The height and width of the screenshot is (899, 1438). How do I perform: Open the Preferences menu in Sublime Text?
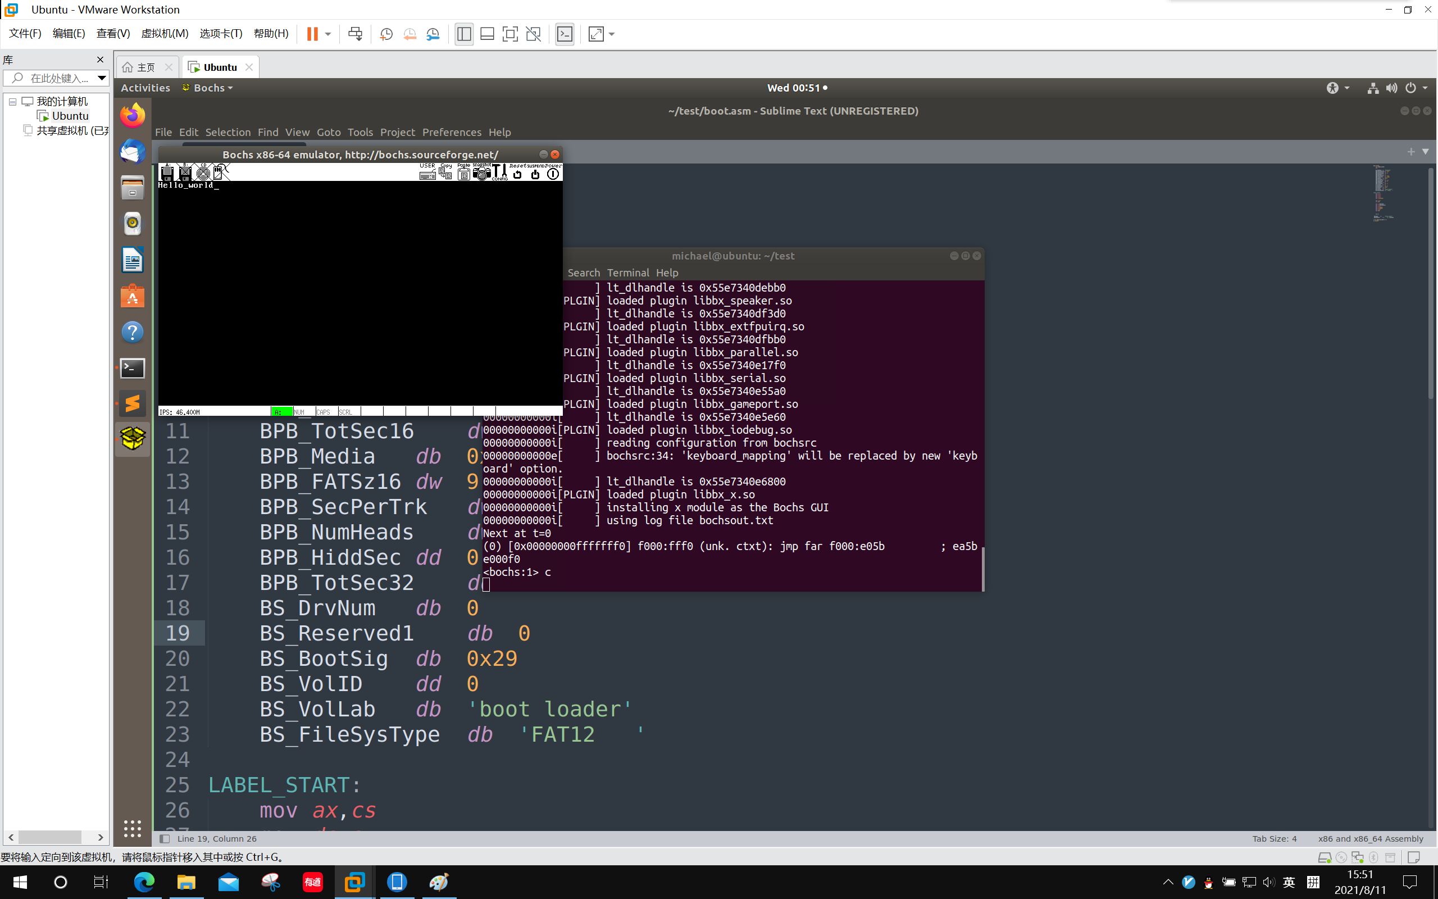tap(452, 132)
